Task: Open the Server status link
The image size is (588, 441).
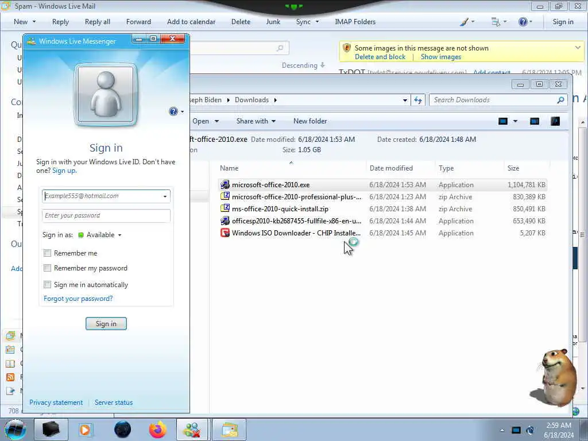Action: tap(114, 403)
